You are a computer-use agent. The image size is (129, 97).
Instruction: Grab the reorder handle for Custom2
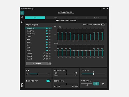(50, 56)
